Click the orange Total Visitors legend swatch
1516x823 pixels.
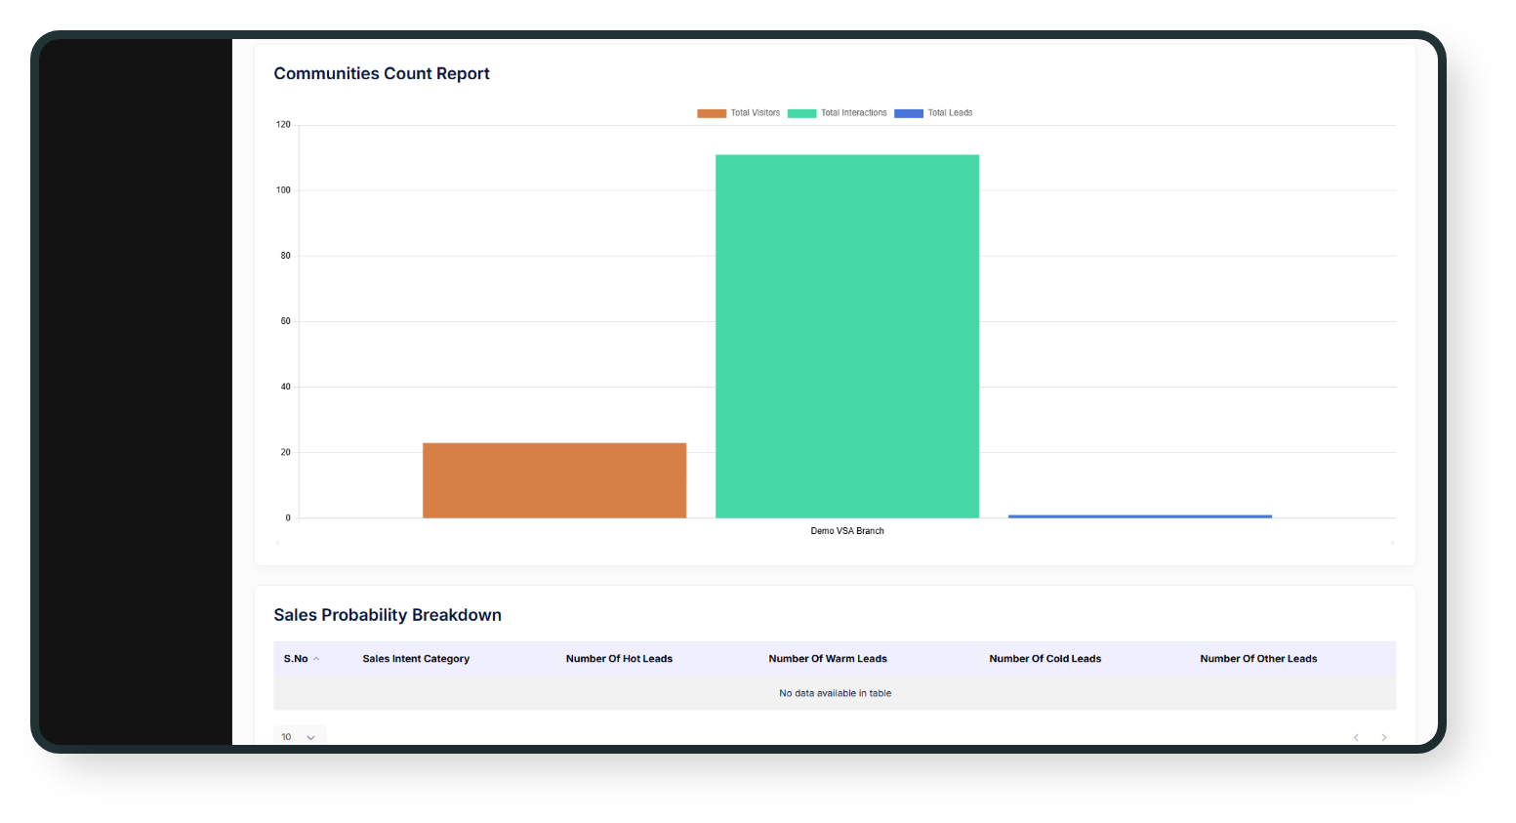712,113
